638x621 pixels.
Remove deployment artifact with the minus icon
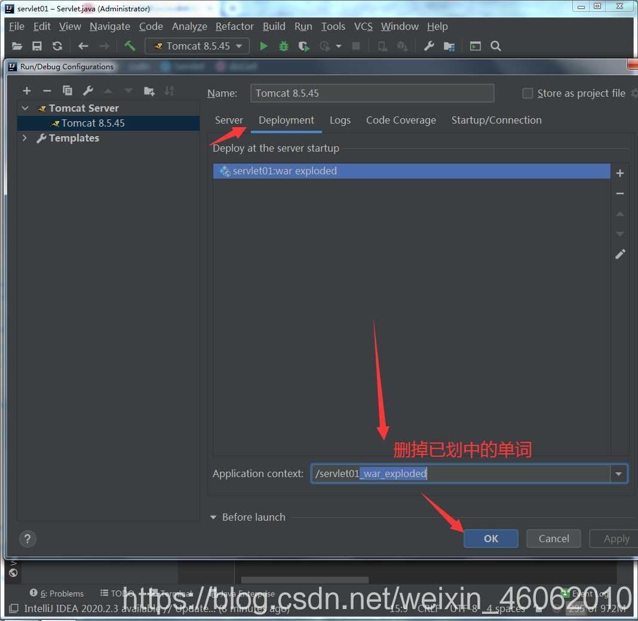click(619, 193)
